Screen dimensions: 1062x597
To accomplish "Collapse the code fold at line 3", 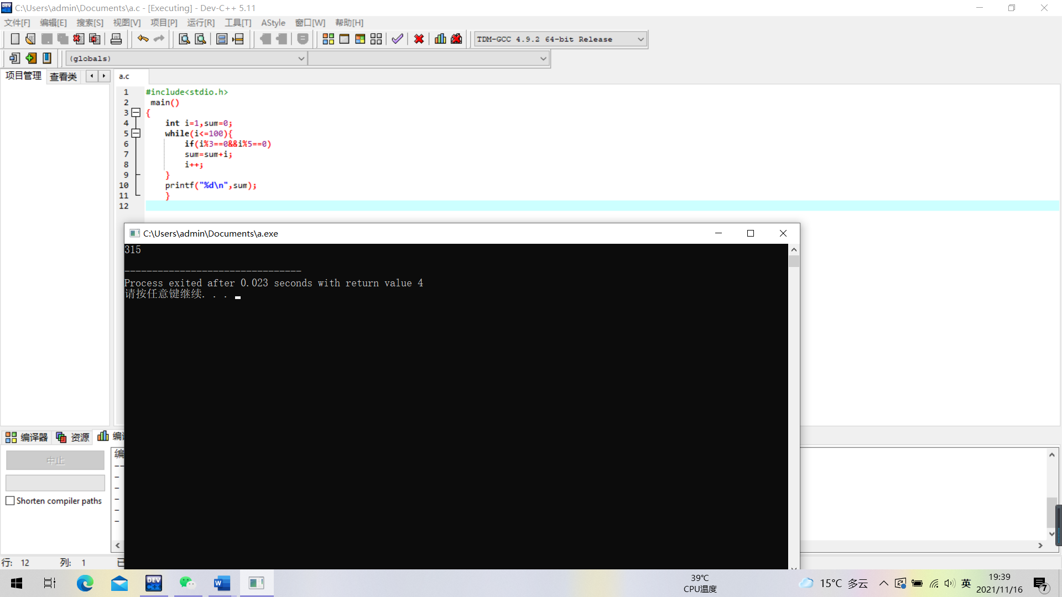I will [x=136, y=113].
